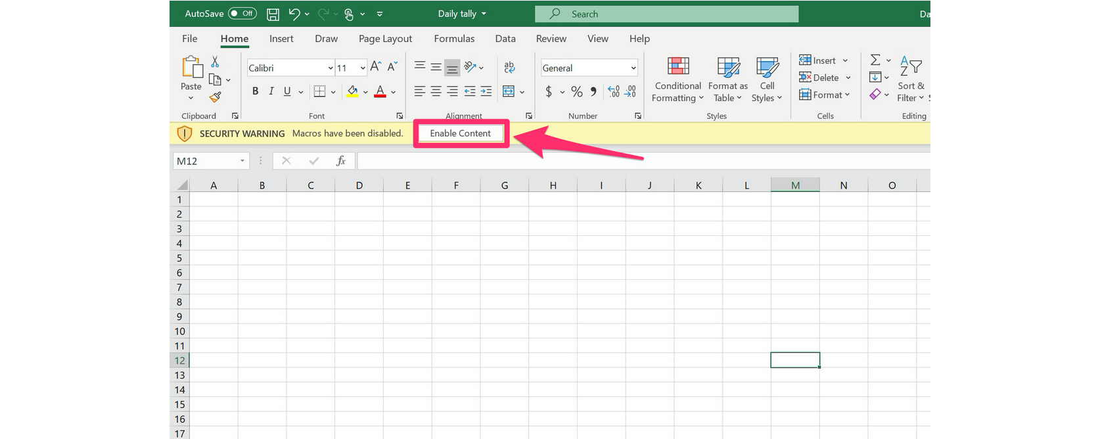
Task: Click the yellow fill color swatch
Action: point(352,91)
